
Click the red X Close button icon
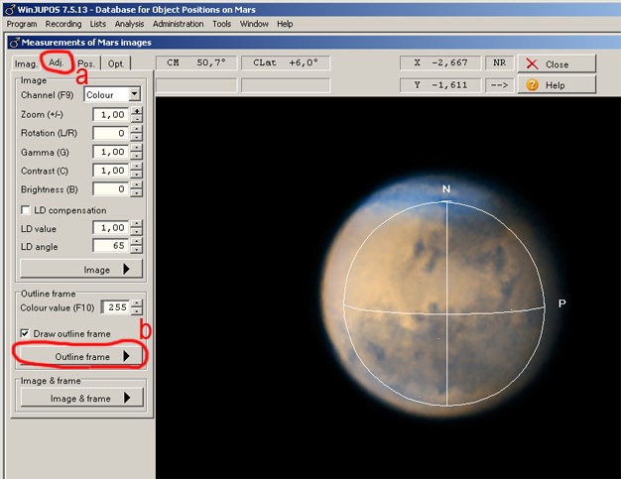click(x=533, y=63)
